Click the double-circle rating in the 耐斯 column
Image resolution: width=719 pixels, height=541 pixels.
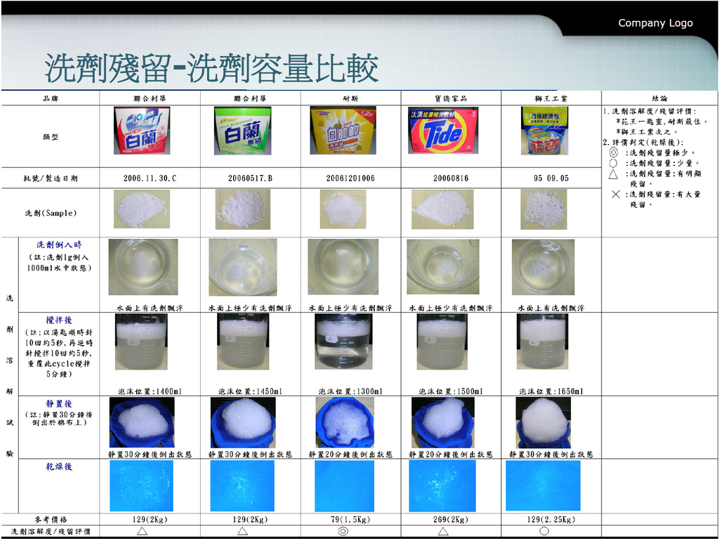(343, 531)
